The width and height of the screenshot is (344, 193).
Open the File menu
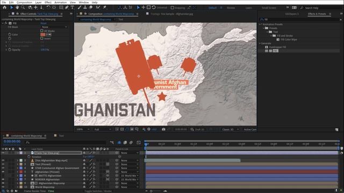[4, 2]
